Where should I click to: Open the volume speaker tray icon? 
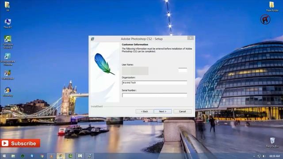pyautogui.click(x=264, y=156)
